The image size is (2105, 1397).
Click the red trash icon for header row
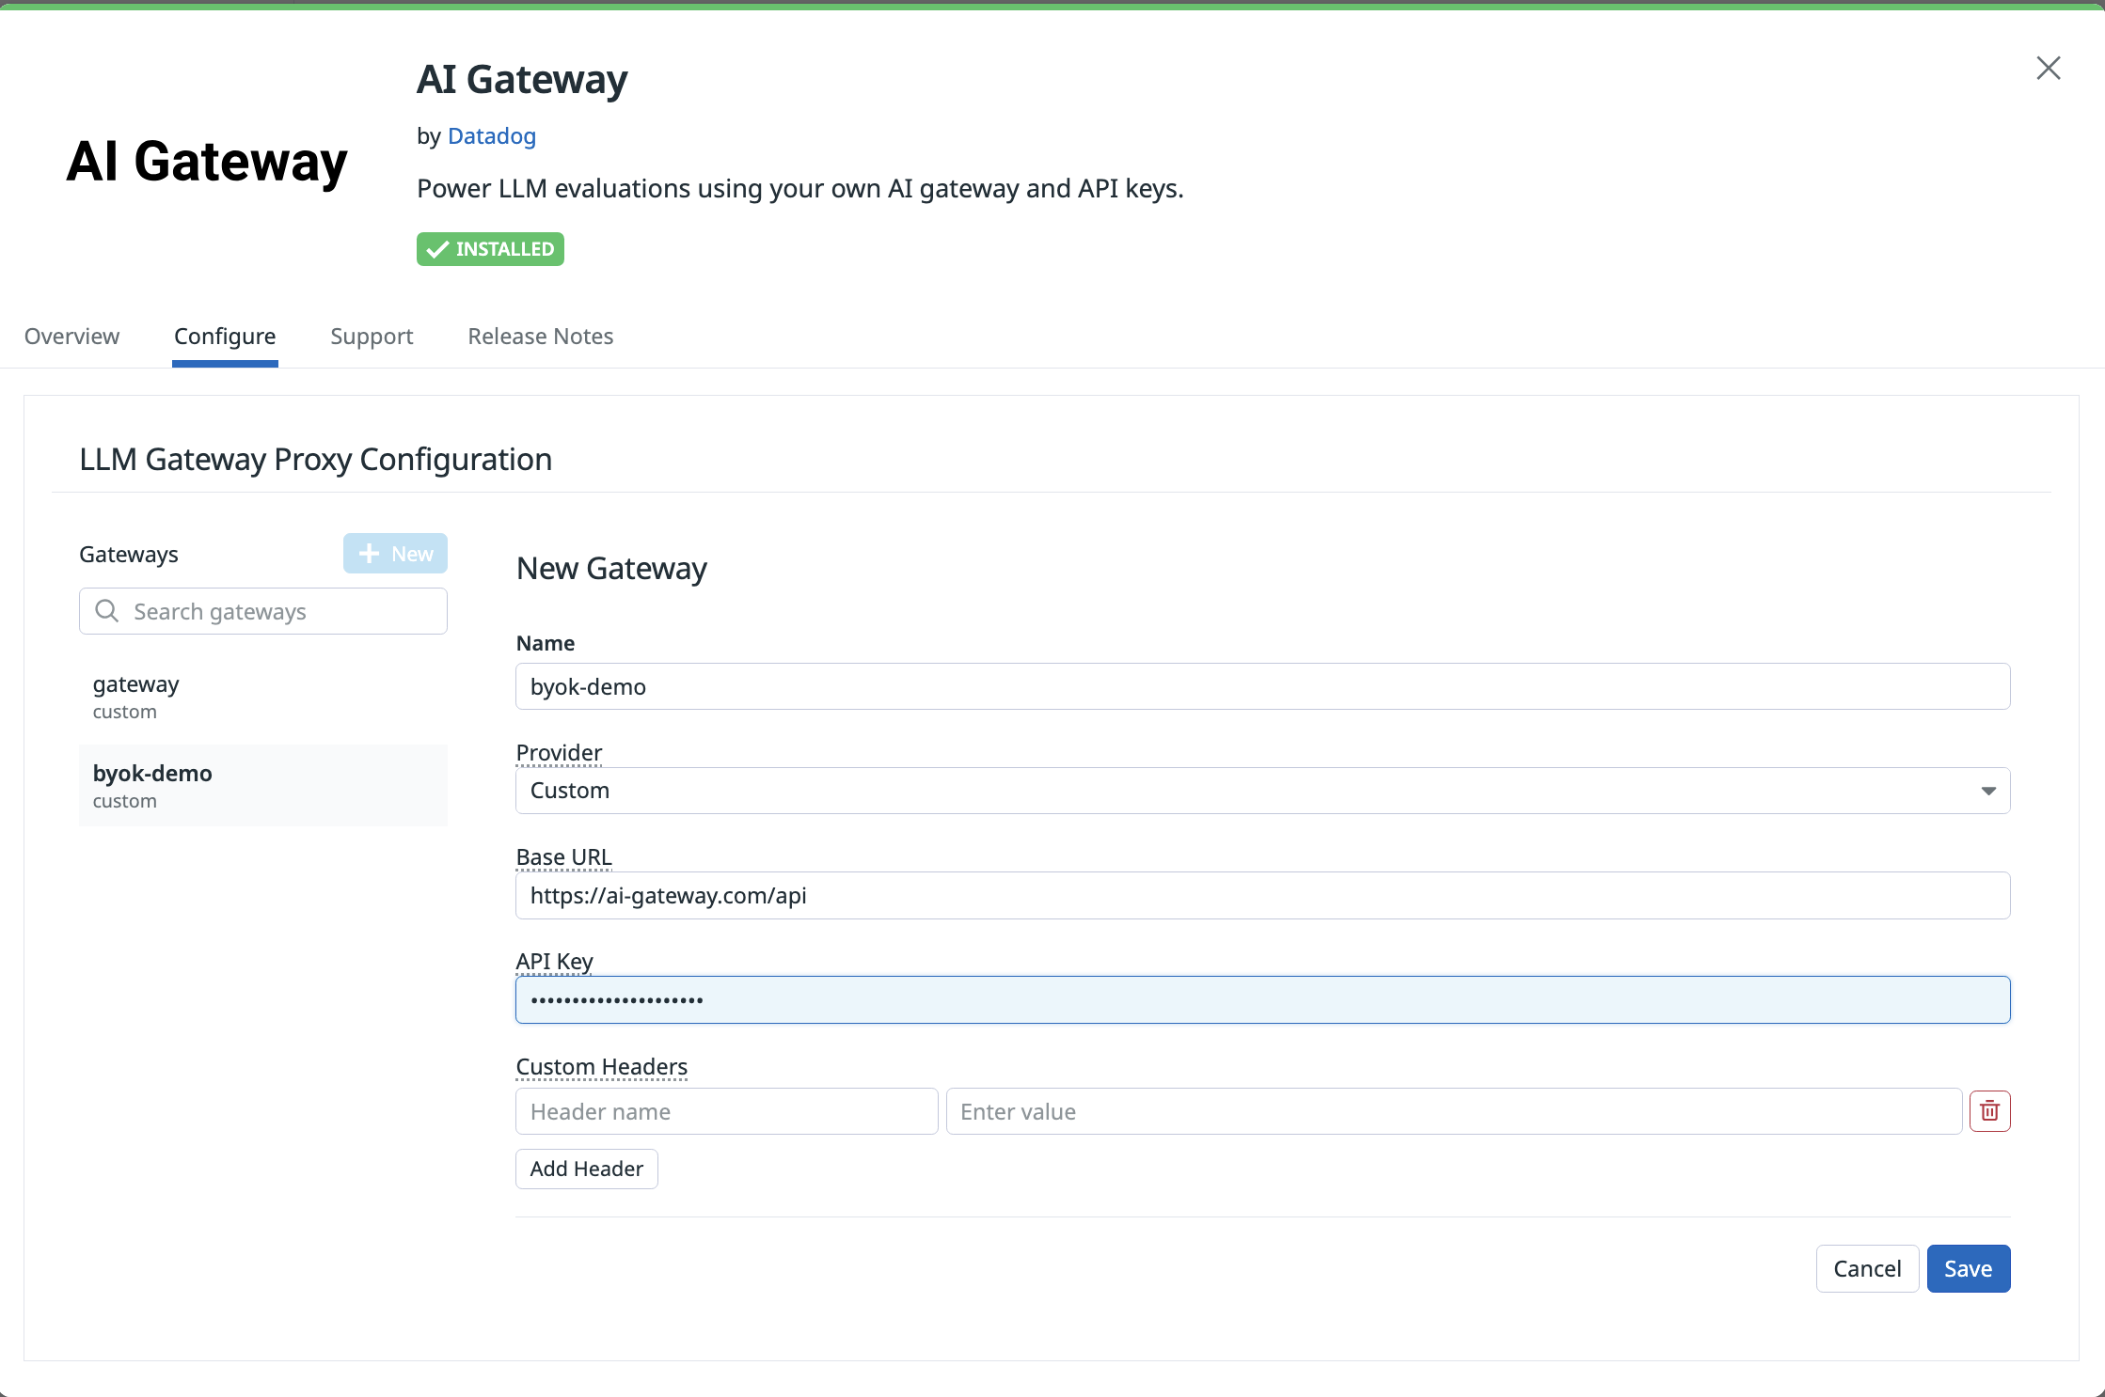coord(1989,1111)
